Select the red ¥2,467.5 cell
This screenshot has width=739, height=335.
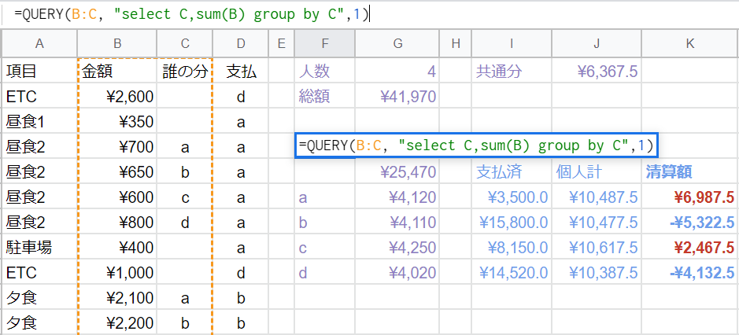tap(690, 248)
